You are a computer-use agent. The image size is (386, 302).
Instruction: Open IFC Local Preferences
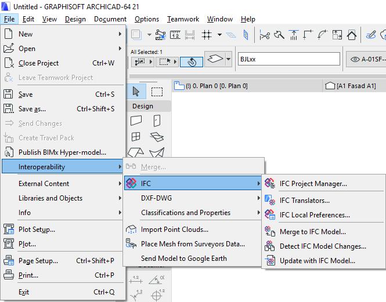(323, 214)
